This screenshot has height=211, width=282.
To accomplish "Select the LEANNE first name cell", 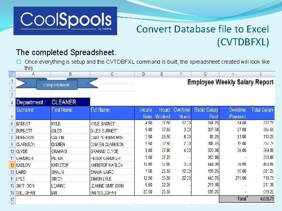I will pos(70,186).
